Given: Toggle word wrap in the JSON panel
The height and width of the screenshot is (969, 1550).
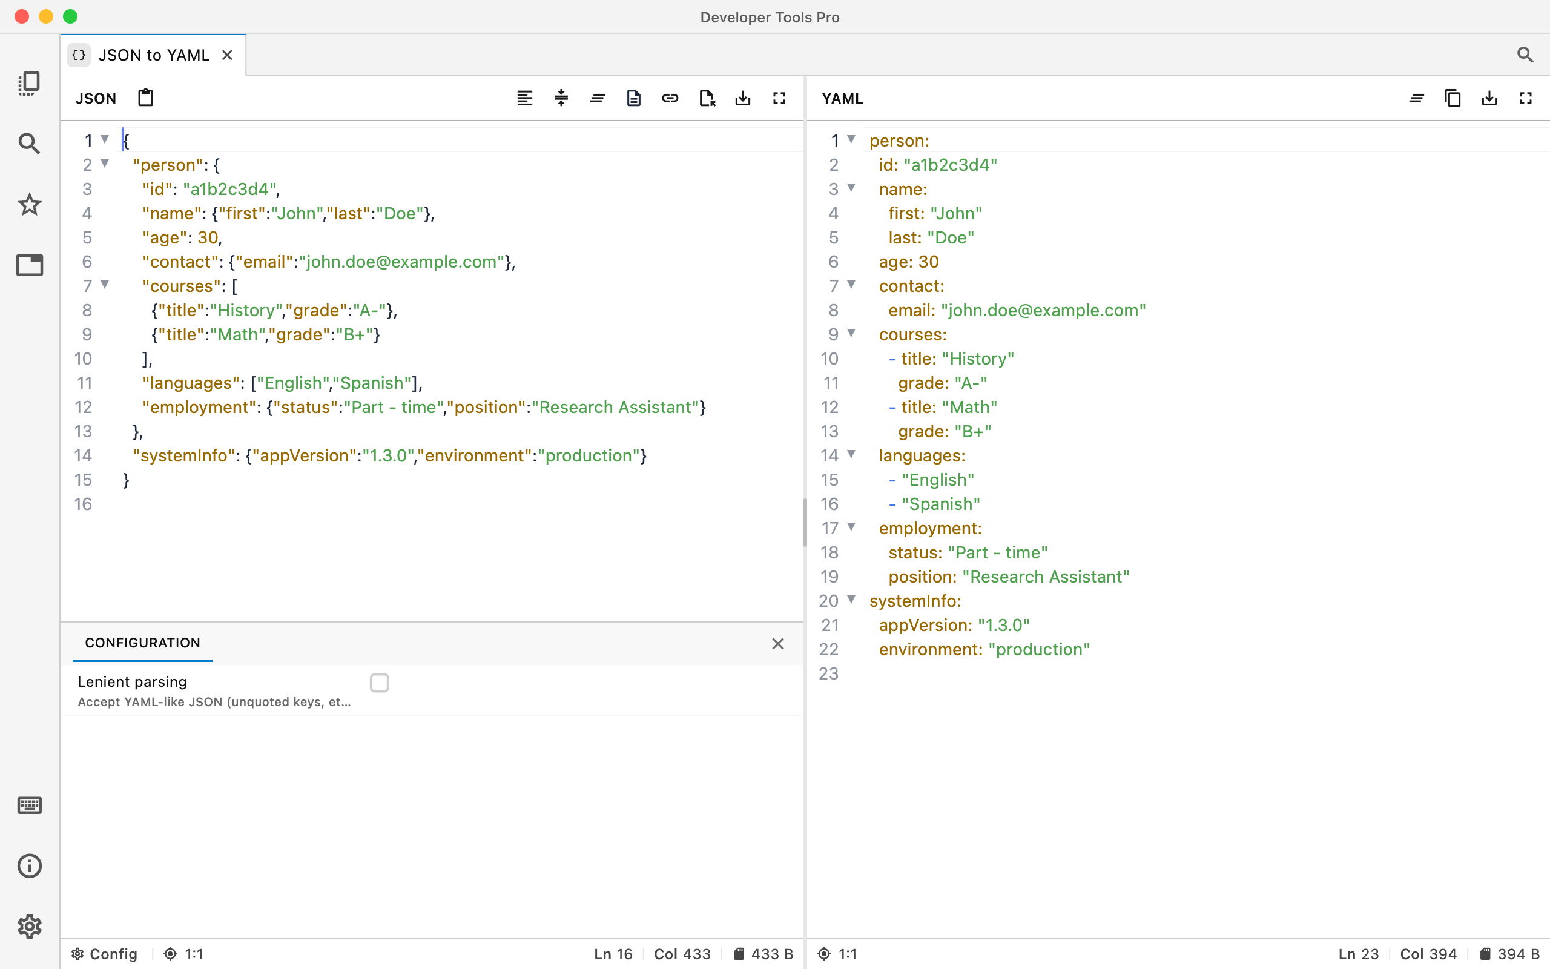Looking at the screenshot, I should 598,98.
